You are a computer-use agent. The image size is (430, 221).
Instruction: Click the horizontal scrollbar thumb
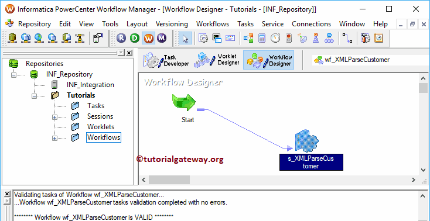tap(169, 180)
